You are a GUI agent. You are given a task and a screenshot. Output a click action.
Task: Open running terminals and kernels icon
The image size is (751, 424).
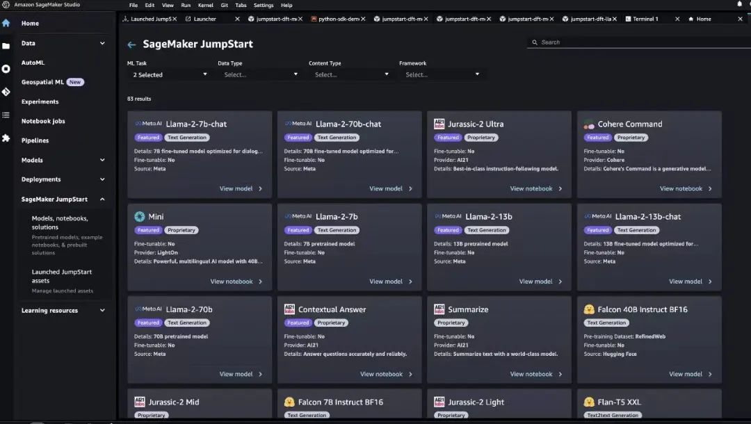(x=6, y=69)
